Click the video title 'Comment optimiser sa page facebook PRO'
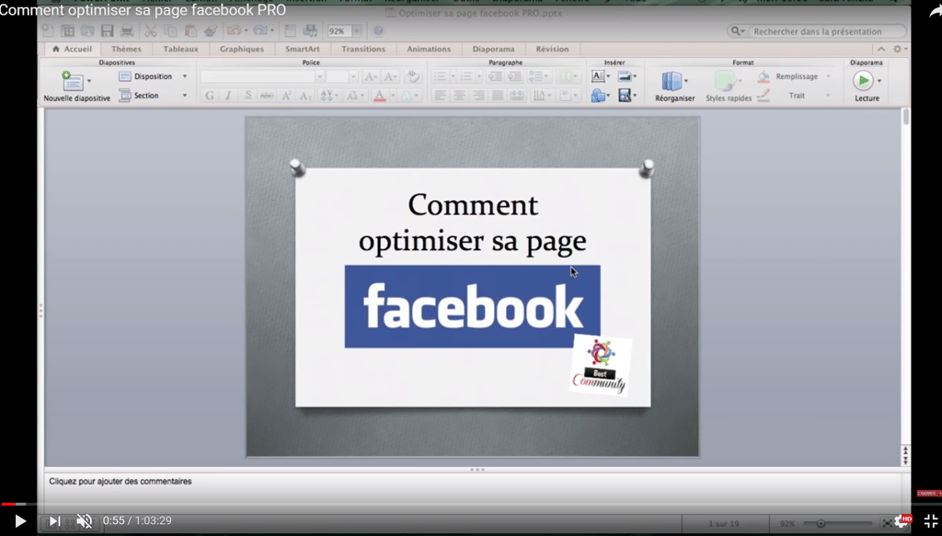This screenshot has width=942, height=536. click(x=143, y=10)
